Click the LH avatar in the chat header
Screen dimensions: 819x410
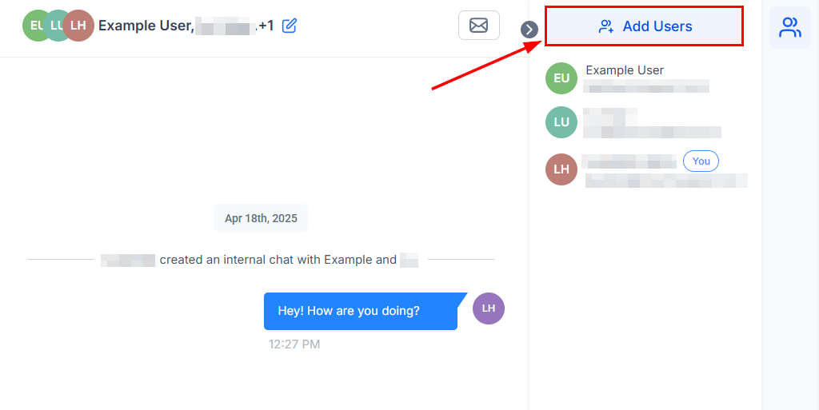78,26
